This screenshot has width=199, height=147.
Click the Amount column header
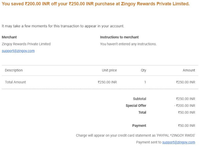tap(189, 70)
